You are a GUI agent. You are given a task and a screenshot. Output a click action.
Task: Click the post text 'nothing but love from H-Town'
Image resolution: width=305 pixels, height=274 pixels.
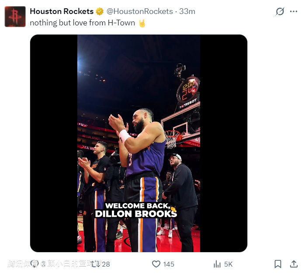tap(83, 23)
